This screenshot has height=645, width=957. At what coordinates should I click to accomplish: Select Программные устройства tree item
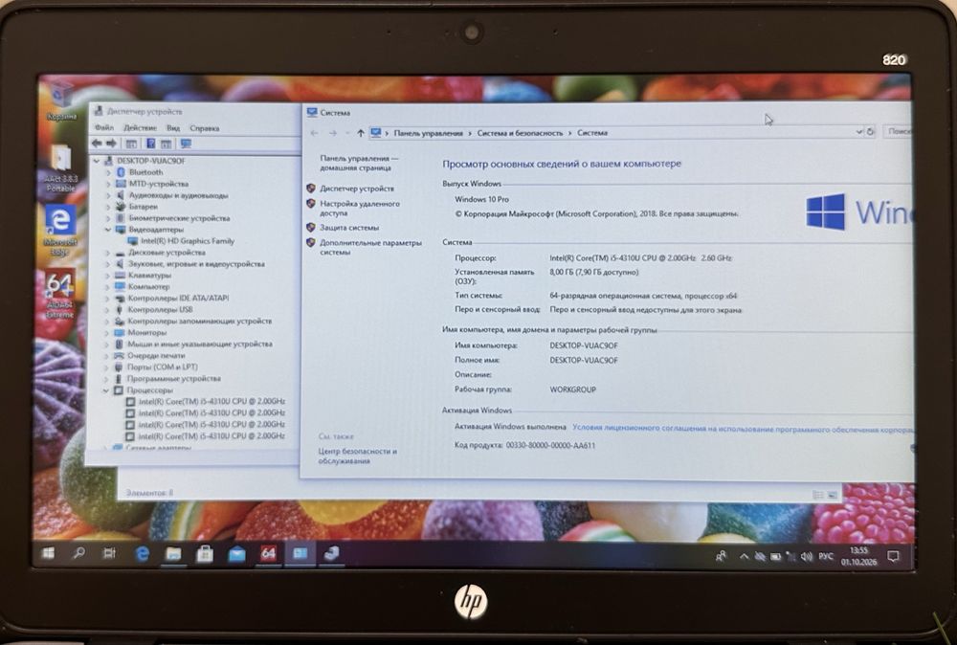[x=173, y=379]
